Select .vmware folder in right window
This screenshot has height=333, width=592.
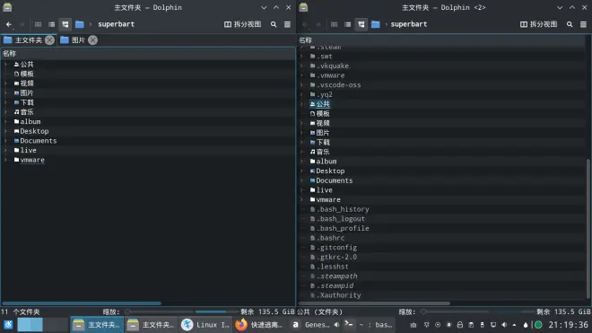coord(327,75)
